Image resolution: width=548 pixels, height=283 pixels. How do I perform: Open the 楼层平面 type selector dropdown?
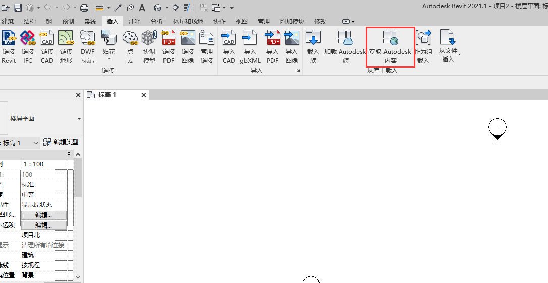79,119
